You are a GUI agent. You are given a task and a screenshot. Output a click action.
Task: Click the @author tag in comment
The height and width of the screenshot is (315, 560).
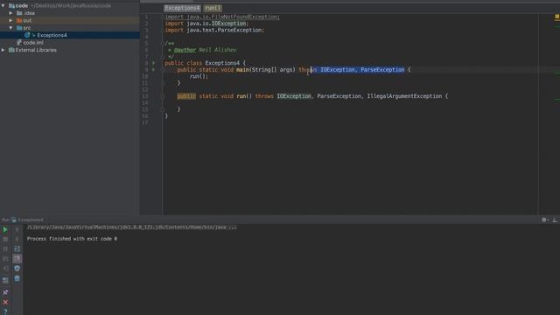pos(185,50)
